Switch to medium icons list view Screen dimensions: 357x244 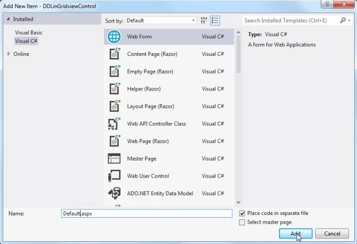coord(215,20)
